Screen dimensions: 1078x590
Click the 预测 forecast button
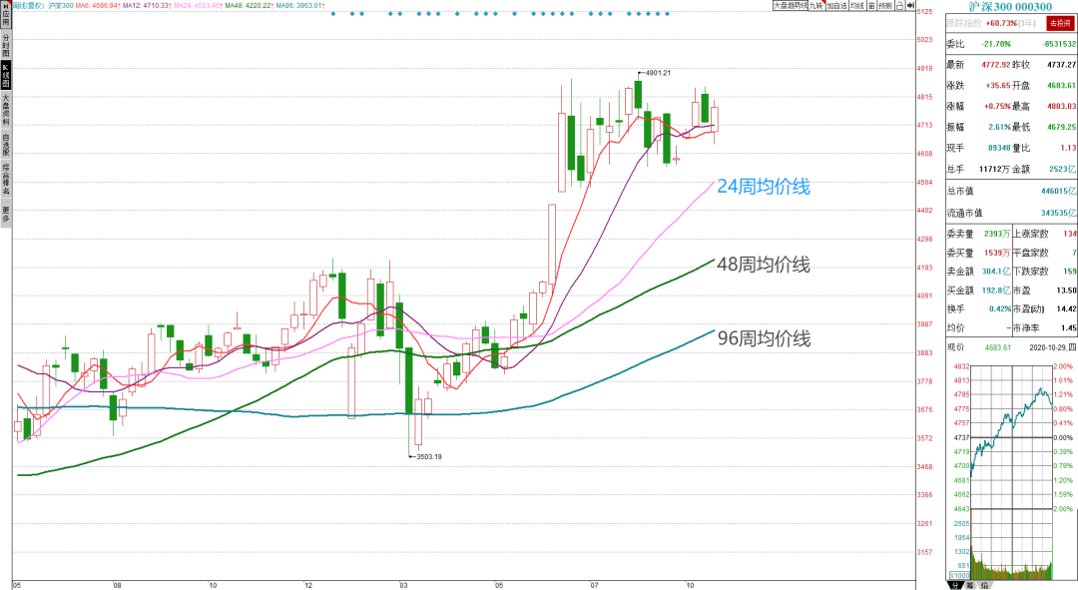(885, 6)
